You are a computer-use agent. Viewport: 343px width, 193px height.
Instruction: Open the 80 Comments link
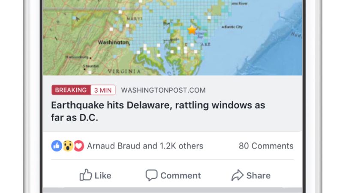(x=266, y=146)
